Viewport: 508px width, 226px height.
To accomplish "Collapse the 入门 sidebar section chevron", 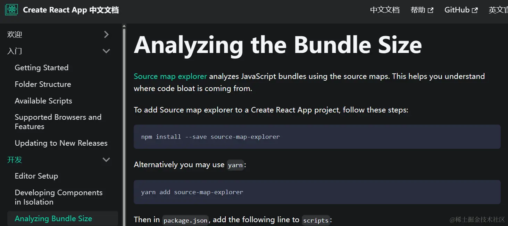I will [x=106, y=51].
